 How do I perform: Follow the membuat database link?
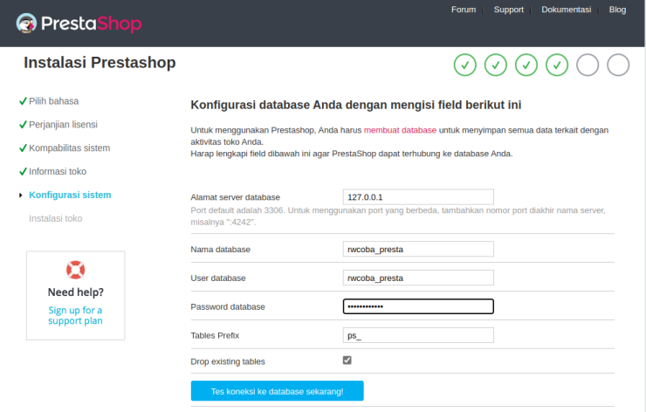point(400,130)
